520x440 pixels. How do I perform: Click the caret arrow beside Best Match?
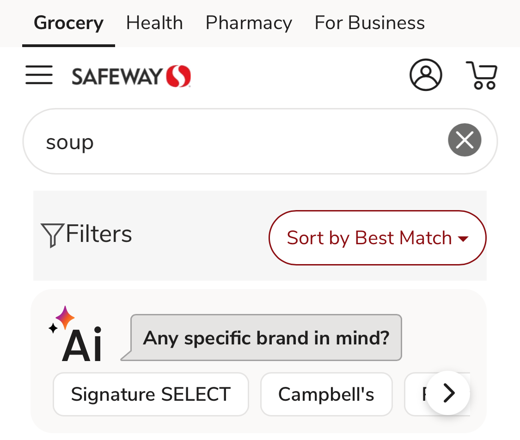click(463, 239)
